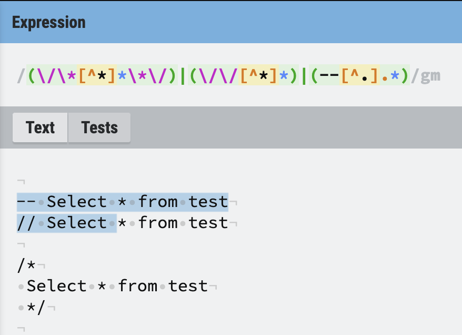Click the opening slash of the expression
462x335 pixels.
21,75
